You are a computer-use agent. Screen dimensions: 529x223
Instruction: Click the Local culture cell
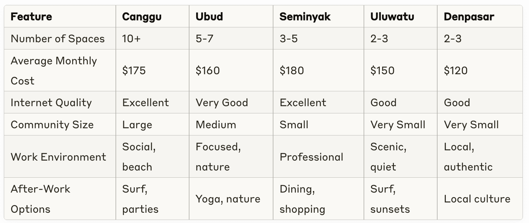coord(477,199)
